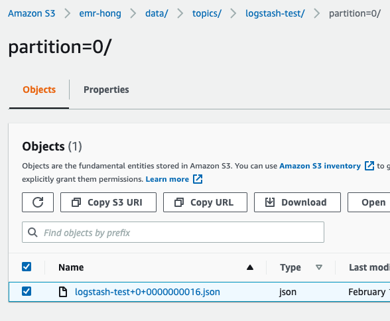Screen dimensions: 390x321
Task: Click the February last modified cell
Action: click(x=369, y=292)
